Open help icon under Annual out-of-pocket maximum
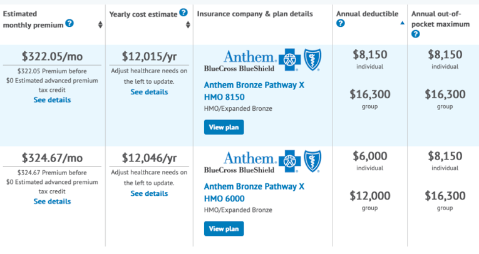The width and height of the screenshot is (479, 254). click(x=416, y=34)
